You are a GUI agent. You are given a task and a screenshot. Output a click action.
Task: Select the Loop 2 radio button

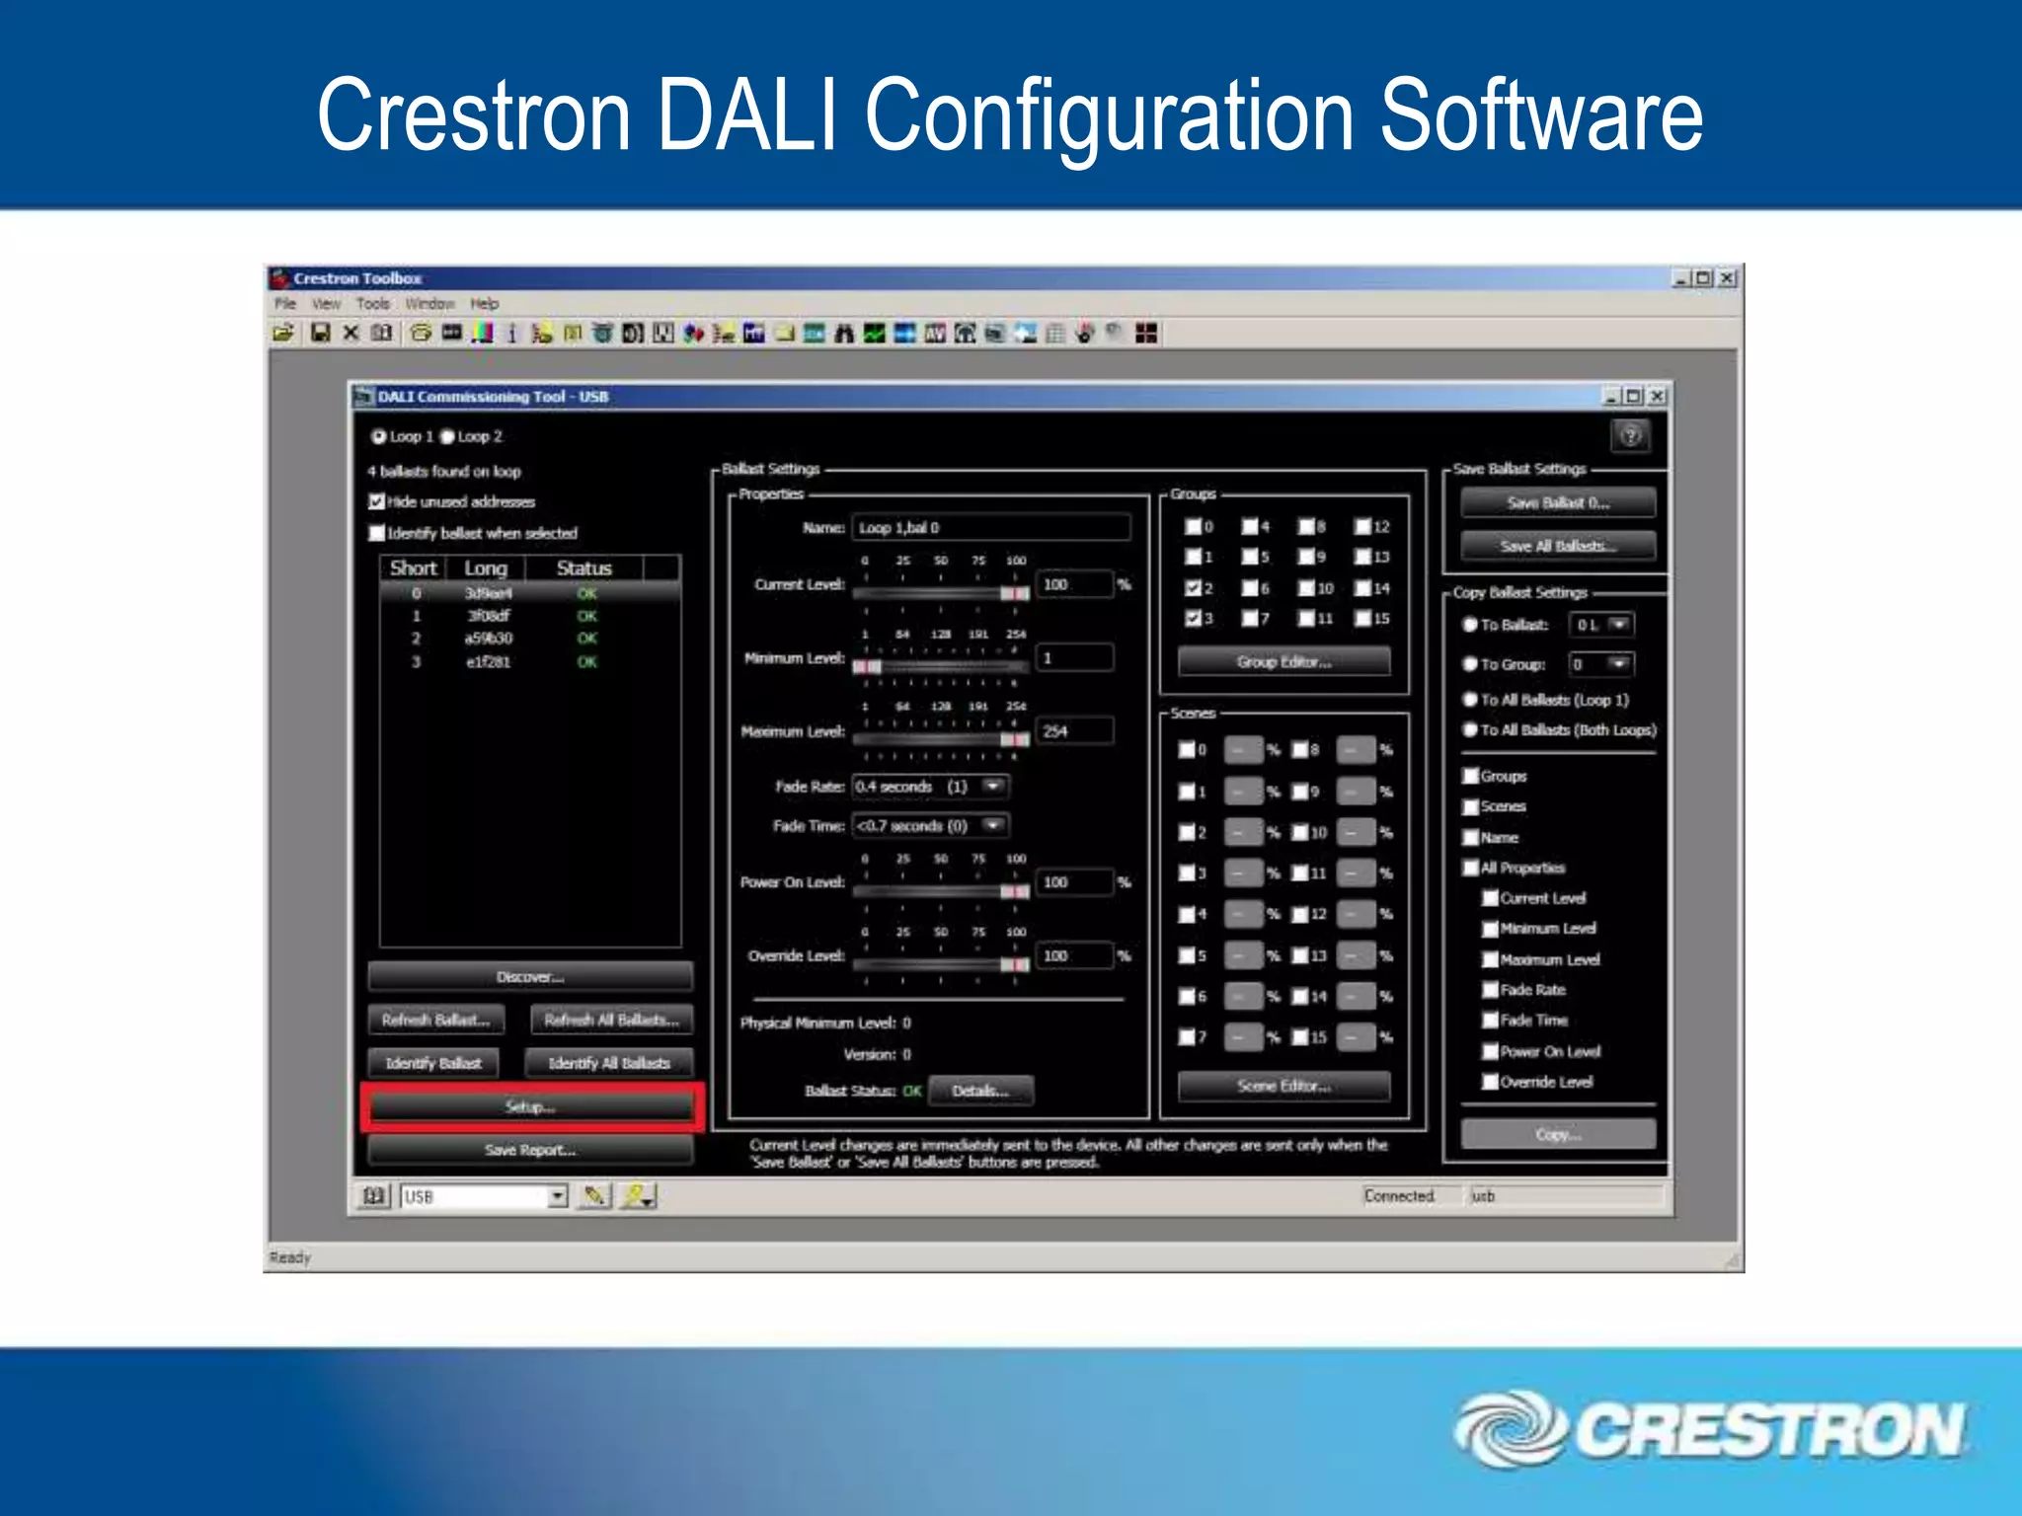click(447, 436)
